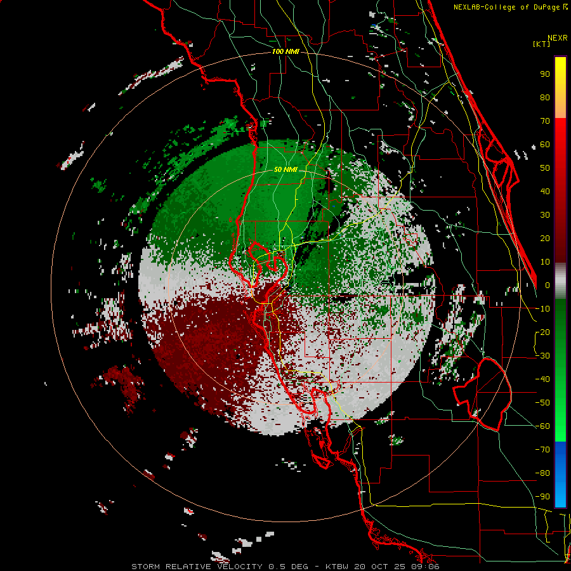Click the -50 knot value on scale
Screen dimensions: 571x571
coord(542,402)
